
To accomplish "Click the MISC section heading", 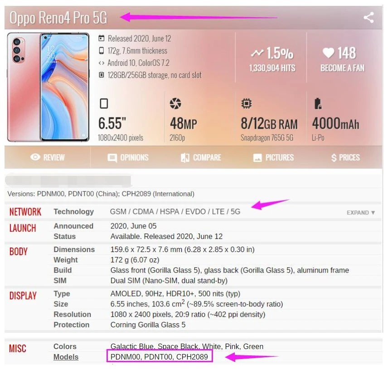I will coord(18,349).
